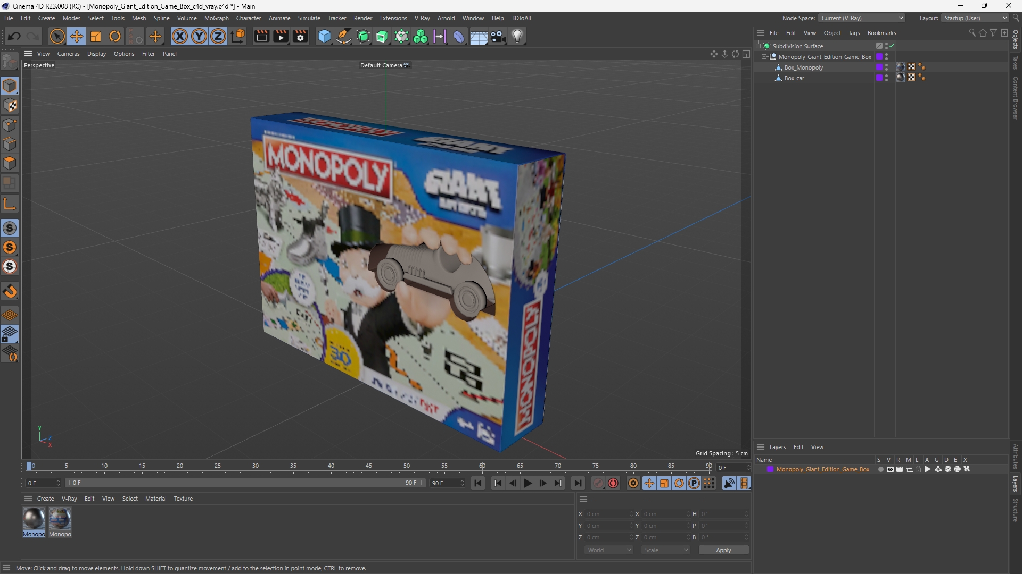Select the Scale tool

pyautogui.click(x=96, y=36)
